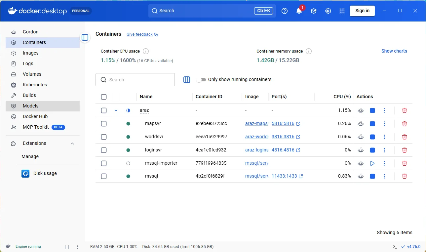
Task: Open Kubernetes in the sidebar
Action: pyautogui.click(x=43, y=85)
